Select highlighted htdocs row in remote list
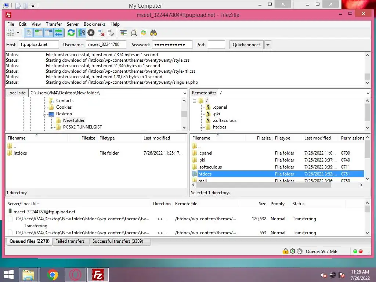 tap(278, 174)
